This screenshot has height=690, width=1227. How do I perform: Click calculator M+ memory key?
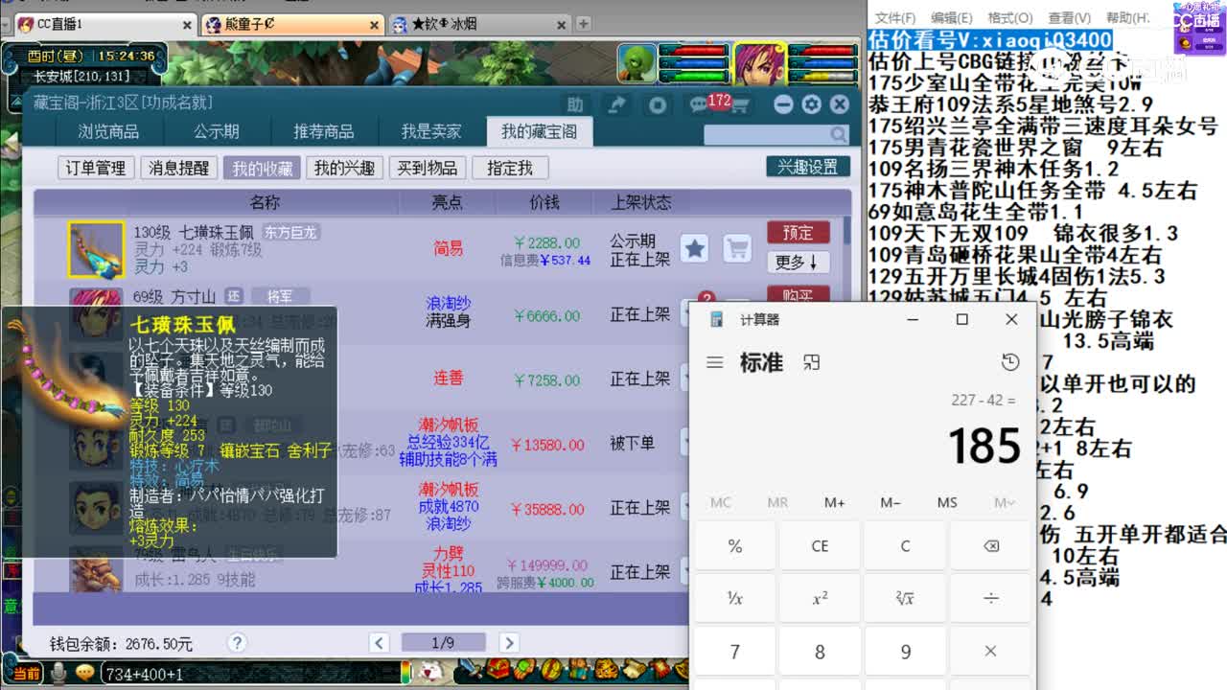(834, 502)
